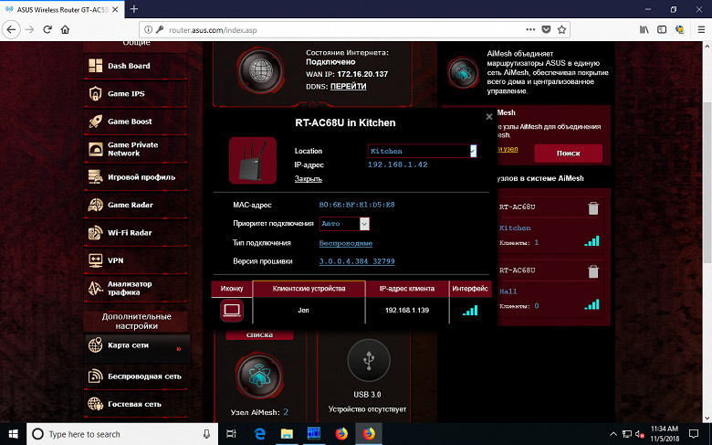This screenshot has height=445, width=712.
Task: Click the internet status globe icon
Action: [x=260, y=70]
